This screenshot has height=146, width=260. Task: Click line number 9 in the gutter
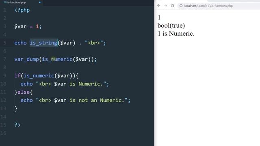point(5,76)
